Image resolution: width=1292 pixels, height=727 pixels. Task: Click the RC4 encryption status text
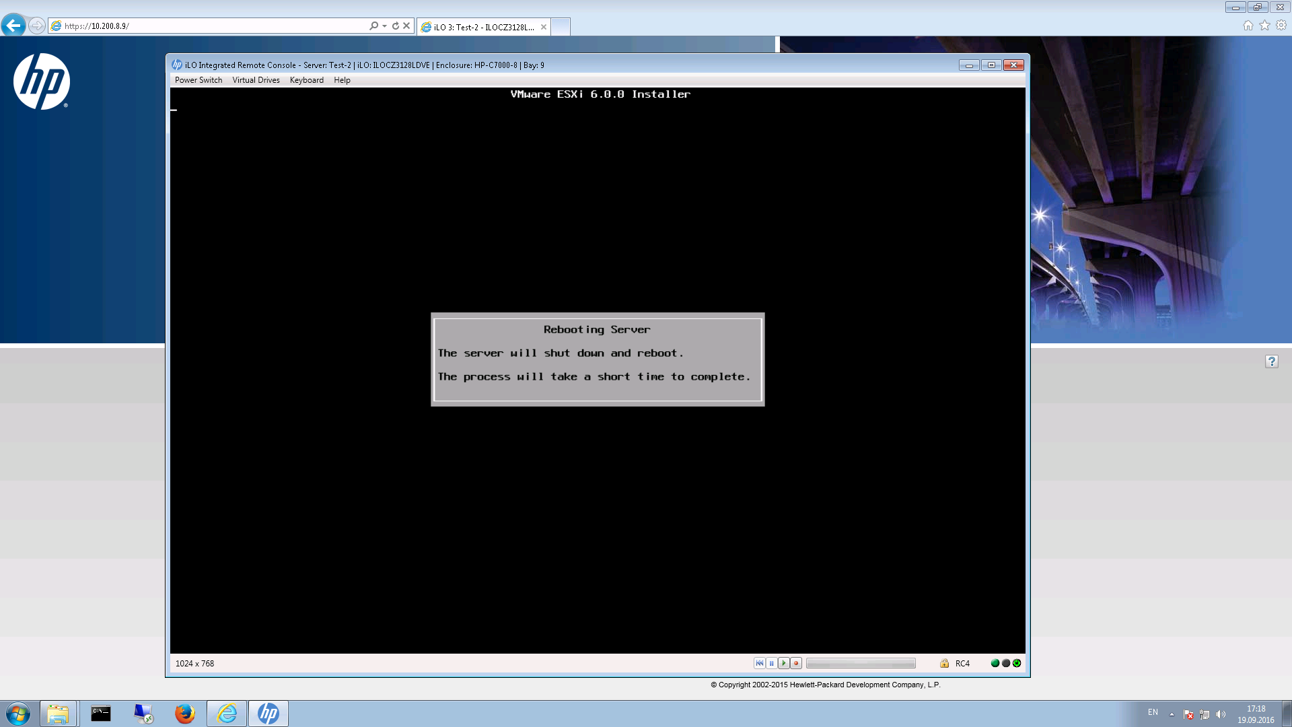962,664
